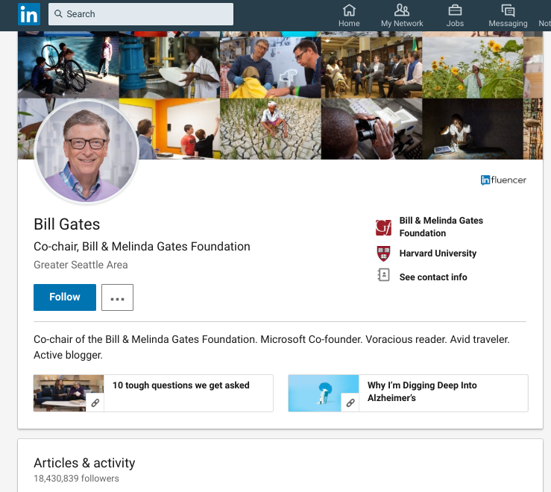This screenshot has width=551, height=492.
Task: Click the Home nav label
Action: [x=349, y=24]
